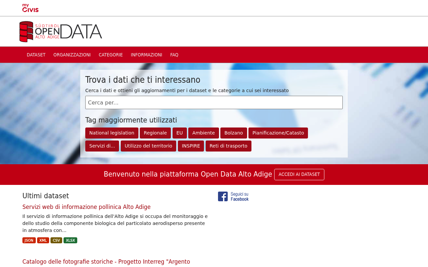Click the ACCEDI AI DATASET button

coord(299,175)
